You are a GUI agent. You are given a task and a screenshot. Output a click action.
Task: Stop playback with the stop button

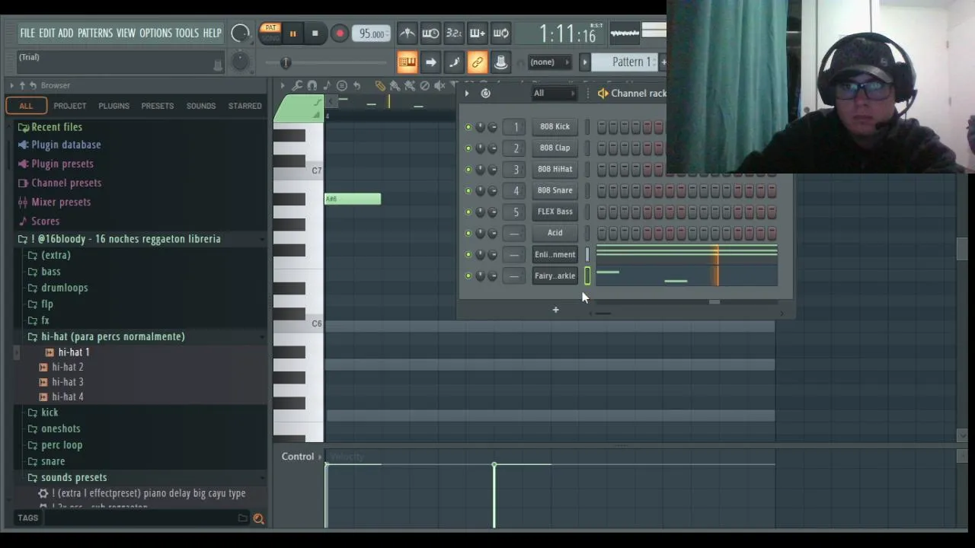click(315, 33)
